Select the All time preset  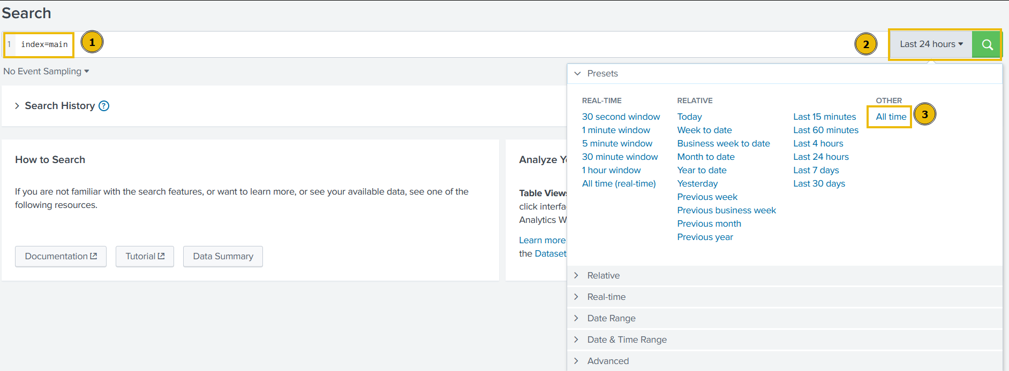click(x=891, y=117)
